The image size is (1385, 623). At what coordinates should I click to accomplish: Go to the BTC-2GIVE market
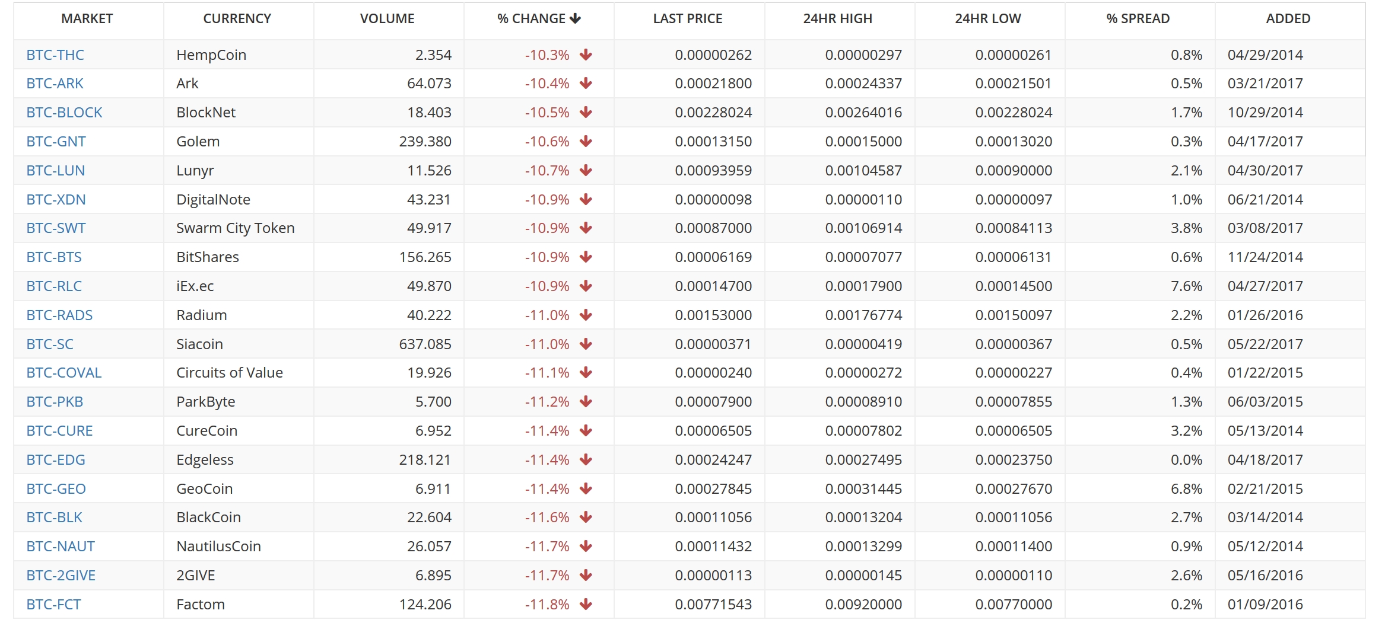tap(61, 575)
